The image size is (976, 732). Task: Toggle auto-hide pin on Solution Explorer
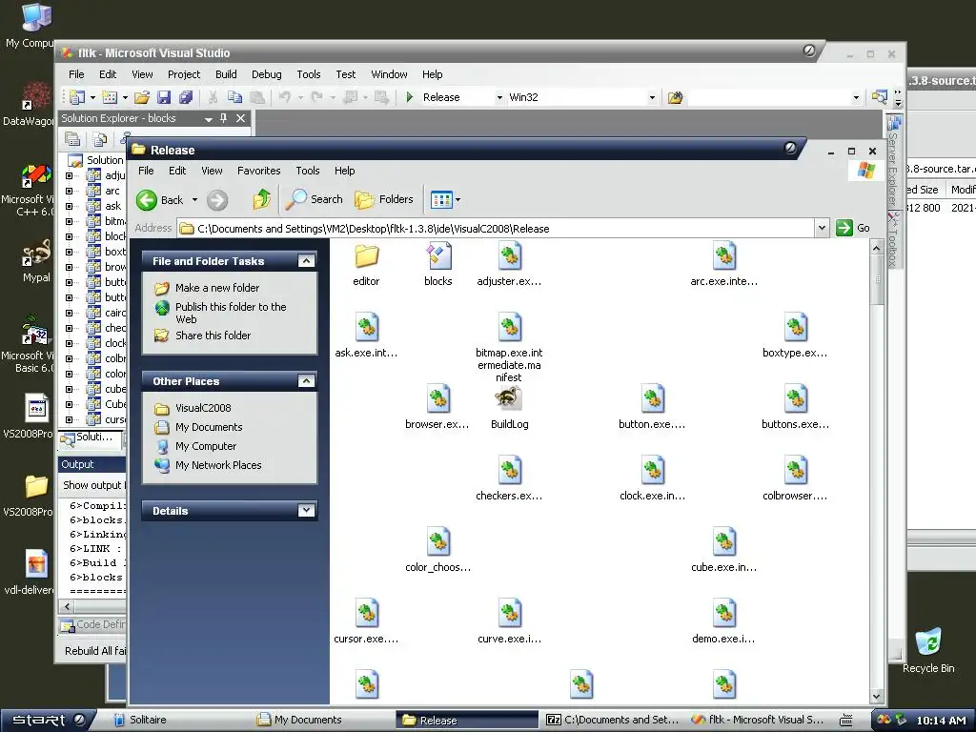coord(223,118)
